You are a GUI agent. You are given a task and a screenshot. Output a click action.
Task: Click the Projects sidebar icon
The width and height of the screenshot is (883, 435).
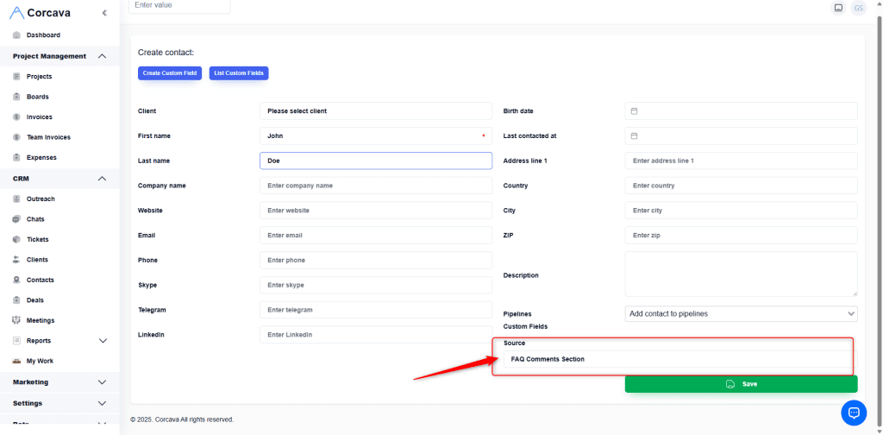(16, 77)
